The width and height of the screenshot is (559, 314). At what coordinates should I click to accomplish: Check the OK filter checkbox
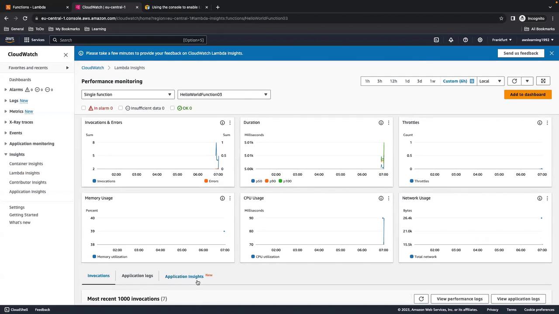[173, 108]
